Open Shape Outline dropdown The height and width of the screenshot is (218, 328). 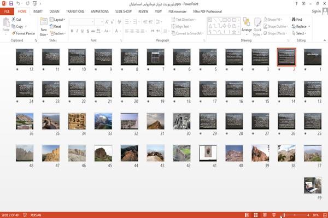[276, 26]
